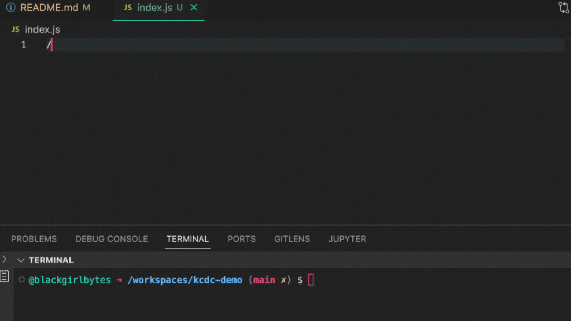Viewport: 571px width, 321px height.
Task: Open the README.md editor tab
Action: 49,8
